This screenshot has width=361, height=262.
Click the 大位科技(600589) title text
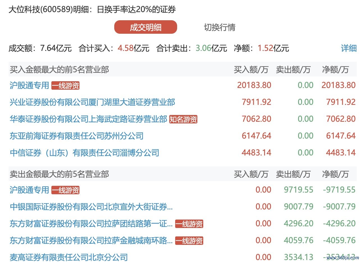(x=41, y=10)
